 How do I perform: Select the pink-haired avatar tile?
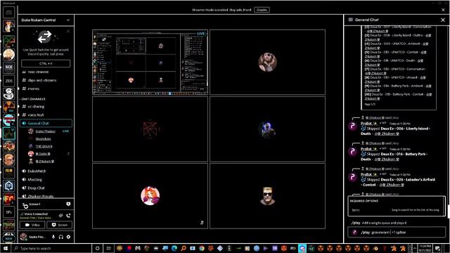150,196
